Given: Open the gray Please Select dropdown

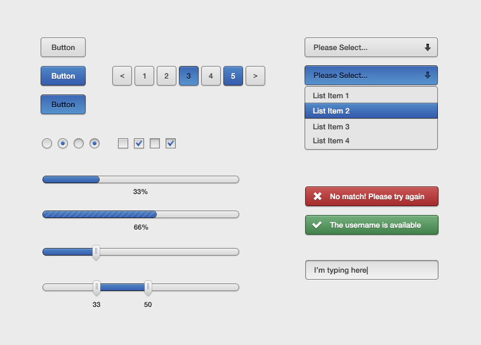Looking at the screenshot, I should point(371,47).
